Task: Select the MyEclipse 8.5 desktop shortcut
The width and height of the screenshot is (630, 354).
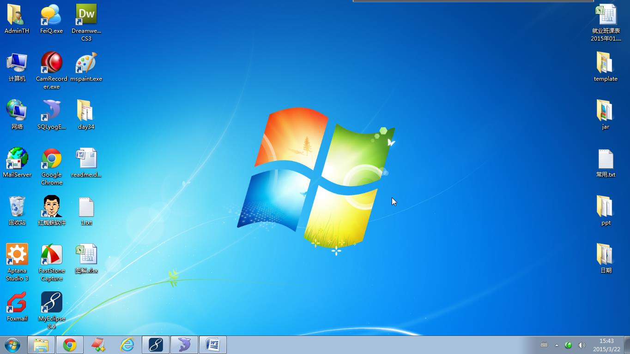Action: (52, 303)
